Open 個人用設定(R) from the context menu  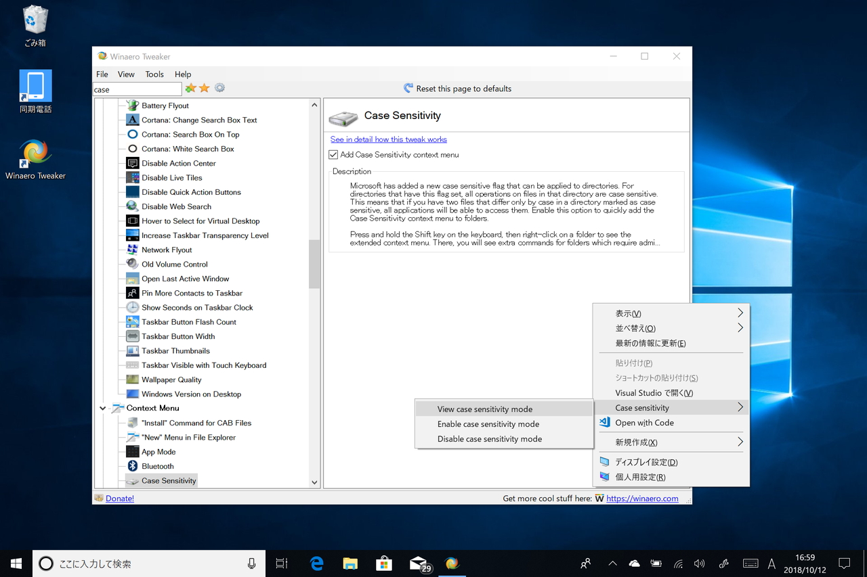(671, 477)
